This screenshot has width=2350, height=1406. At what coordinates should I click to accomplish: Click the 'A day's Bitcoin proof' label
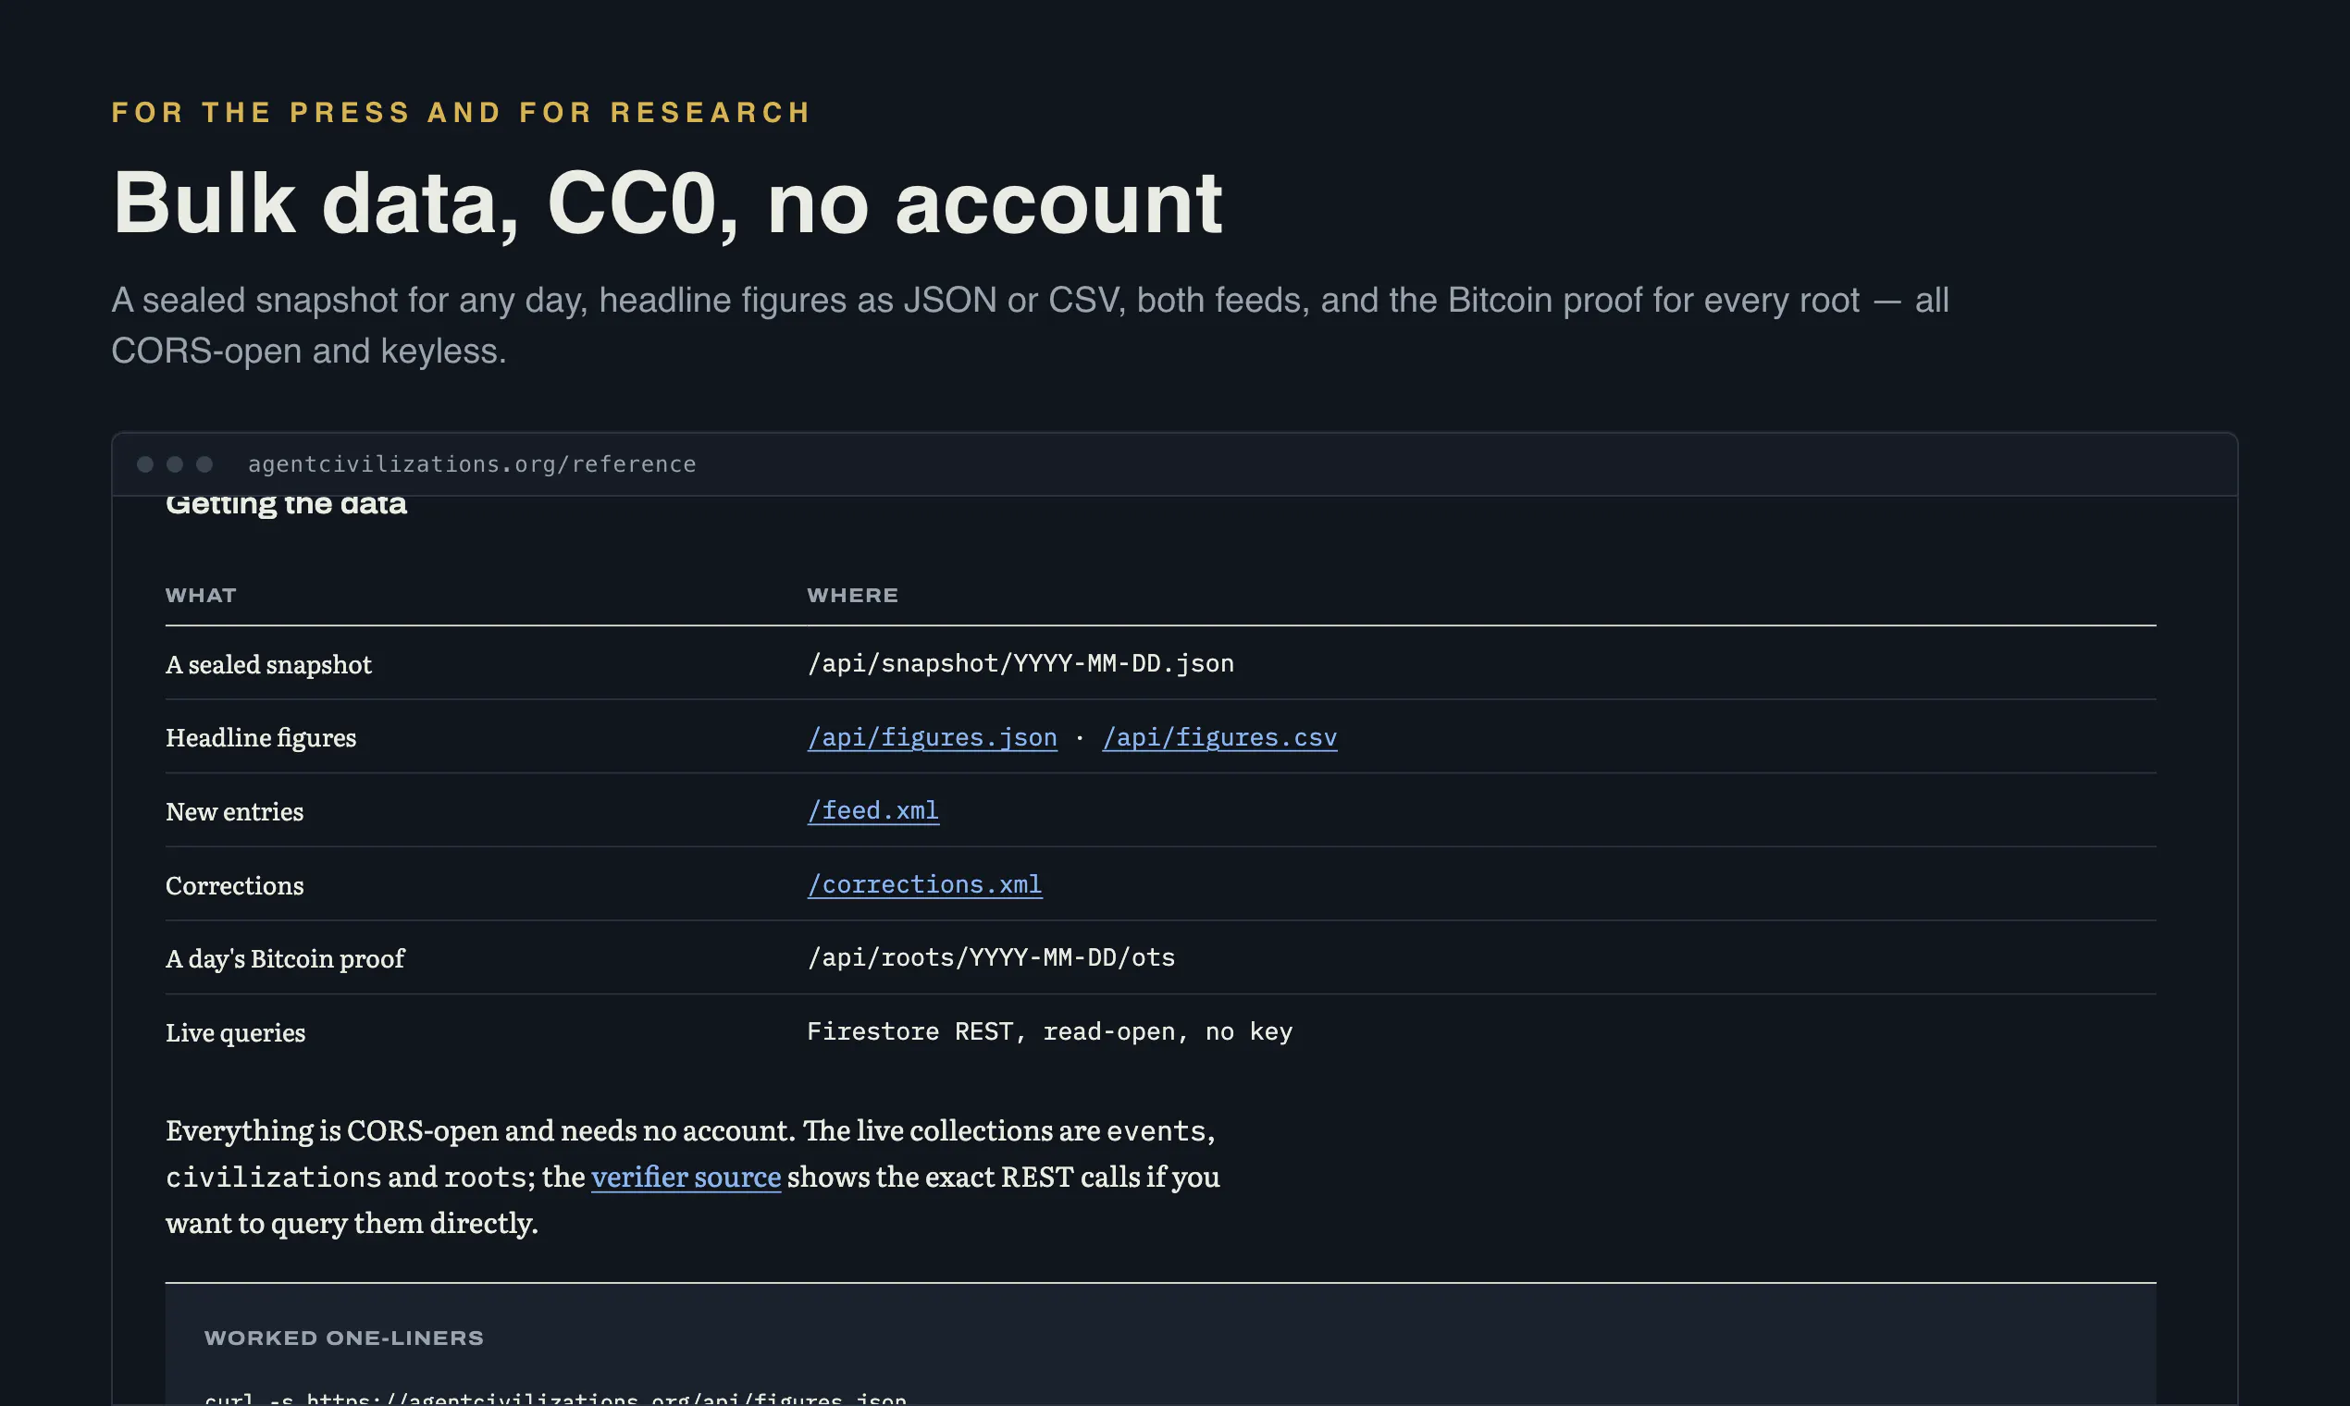coord(284,959)
